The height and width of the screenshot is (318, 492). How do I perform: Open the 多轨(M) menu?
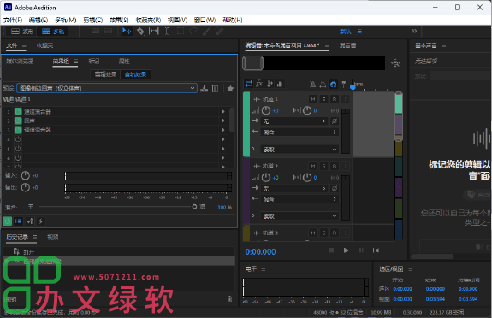[x=66, y=20]
